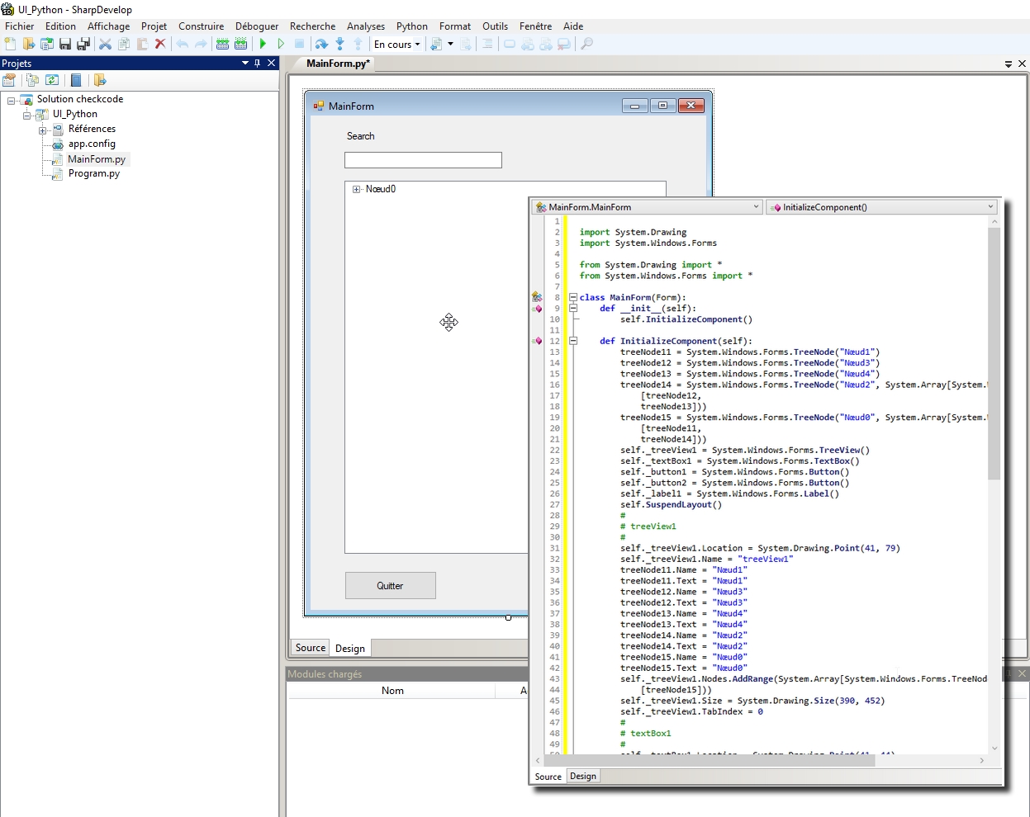Collapse the 'def InitializeComponent' code fold
The width and height of the screenshot is (1030, 817).
[572, 341]
